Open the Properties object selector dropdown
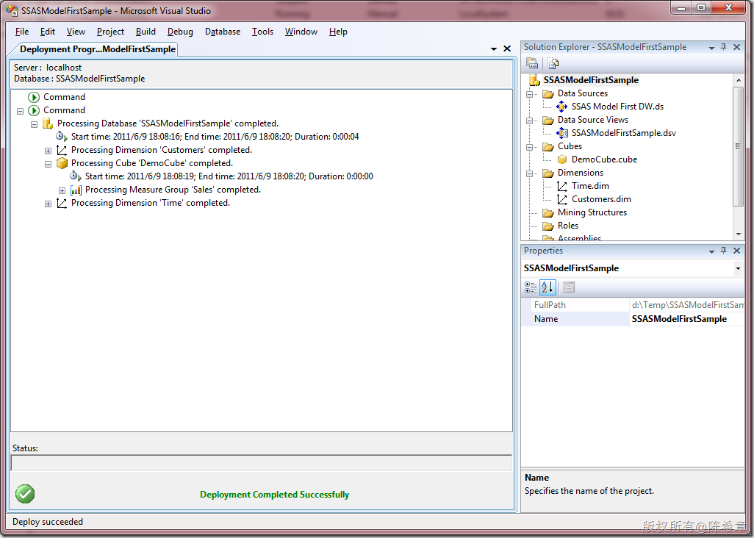This screenshot has height=538, width=754. click(x=738, y=268)
